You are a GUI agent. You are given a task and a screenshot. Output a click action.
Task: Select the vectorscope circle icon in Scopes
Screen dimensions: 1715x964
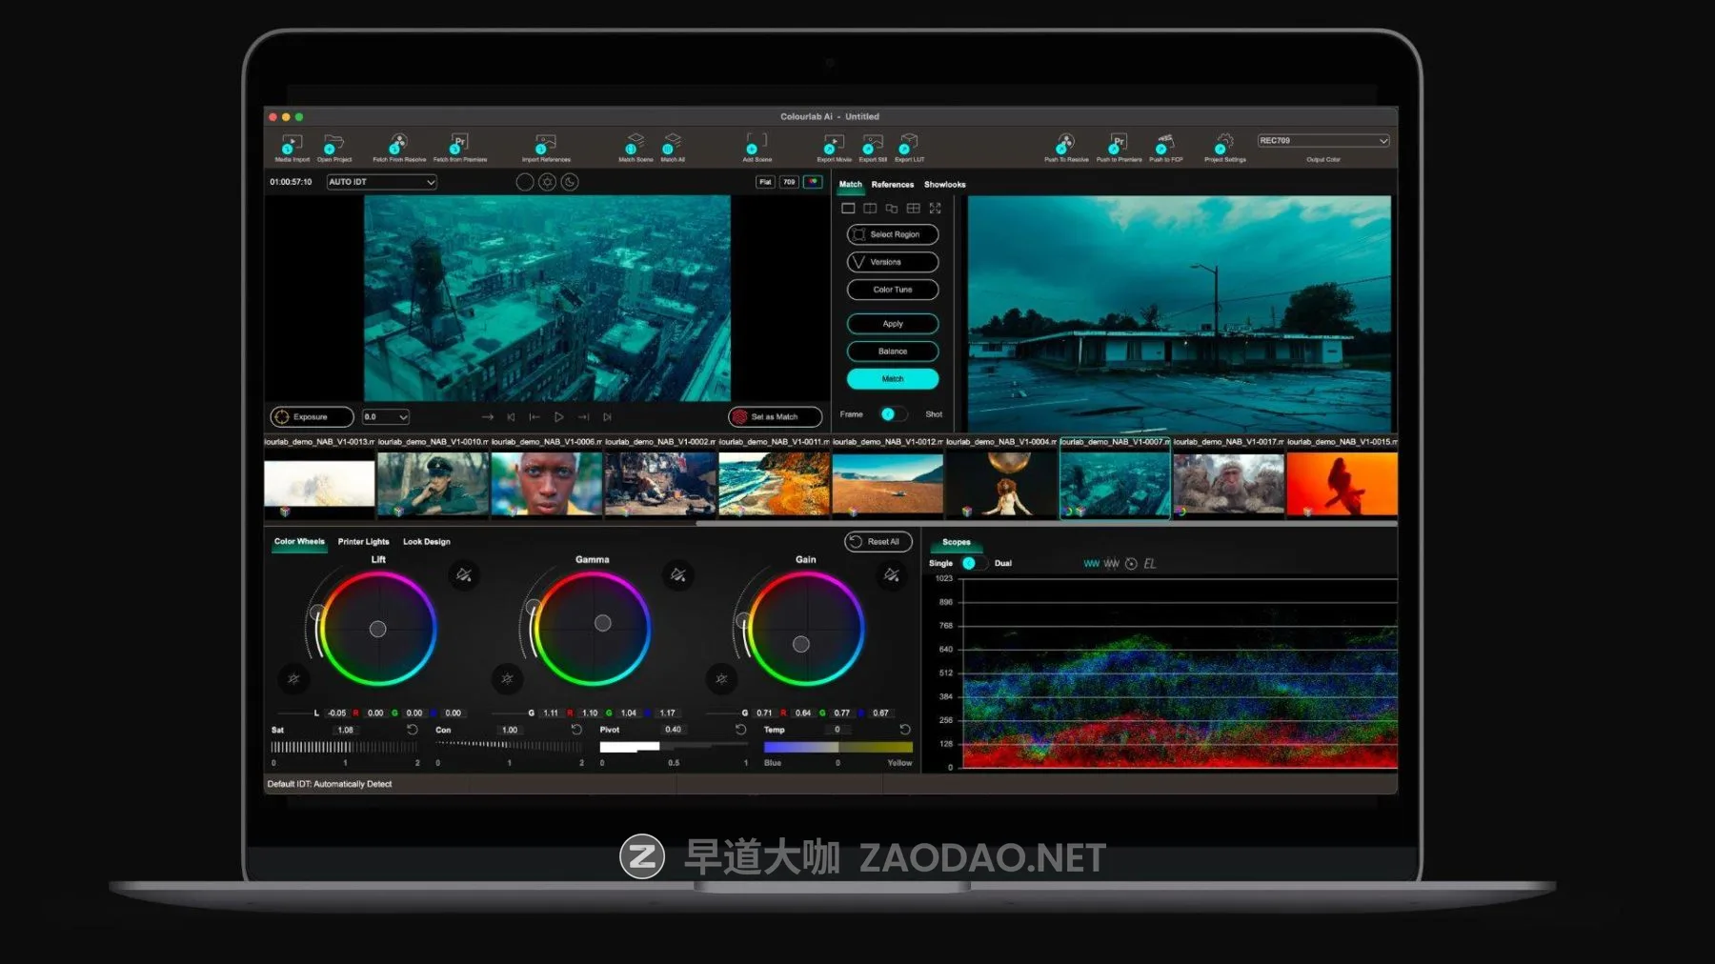tap(1131, 564)
